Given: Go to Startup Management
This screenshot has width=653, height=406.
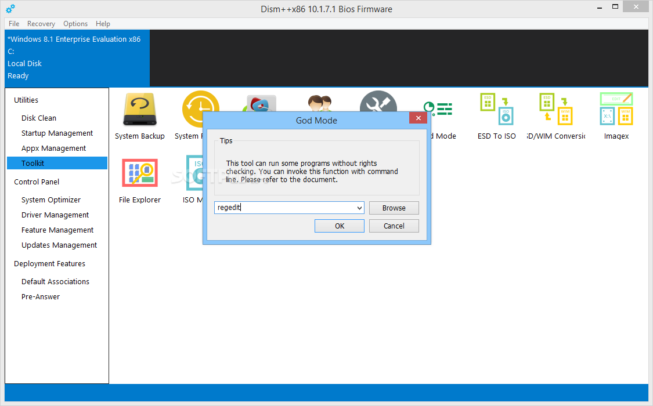Looking at the screenshot, I should coord(57,133).
